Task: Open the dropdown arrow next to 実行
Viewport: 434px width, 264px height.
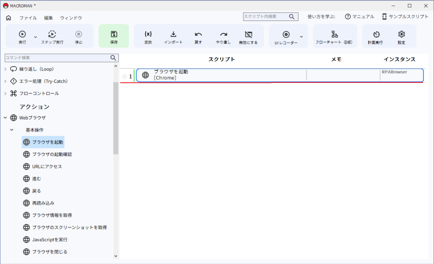Action: (36, 37)
